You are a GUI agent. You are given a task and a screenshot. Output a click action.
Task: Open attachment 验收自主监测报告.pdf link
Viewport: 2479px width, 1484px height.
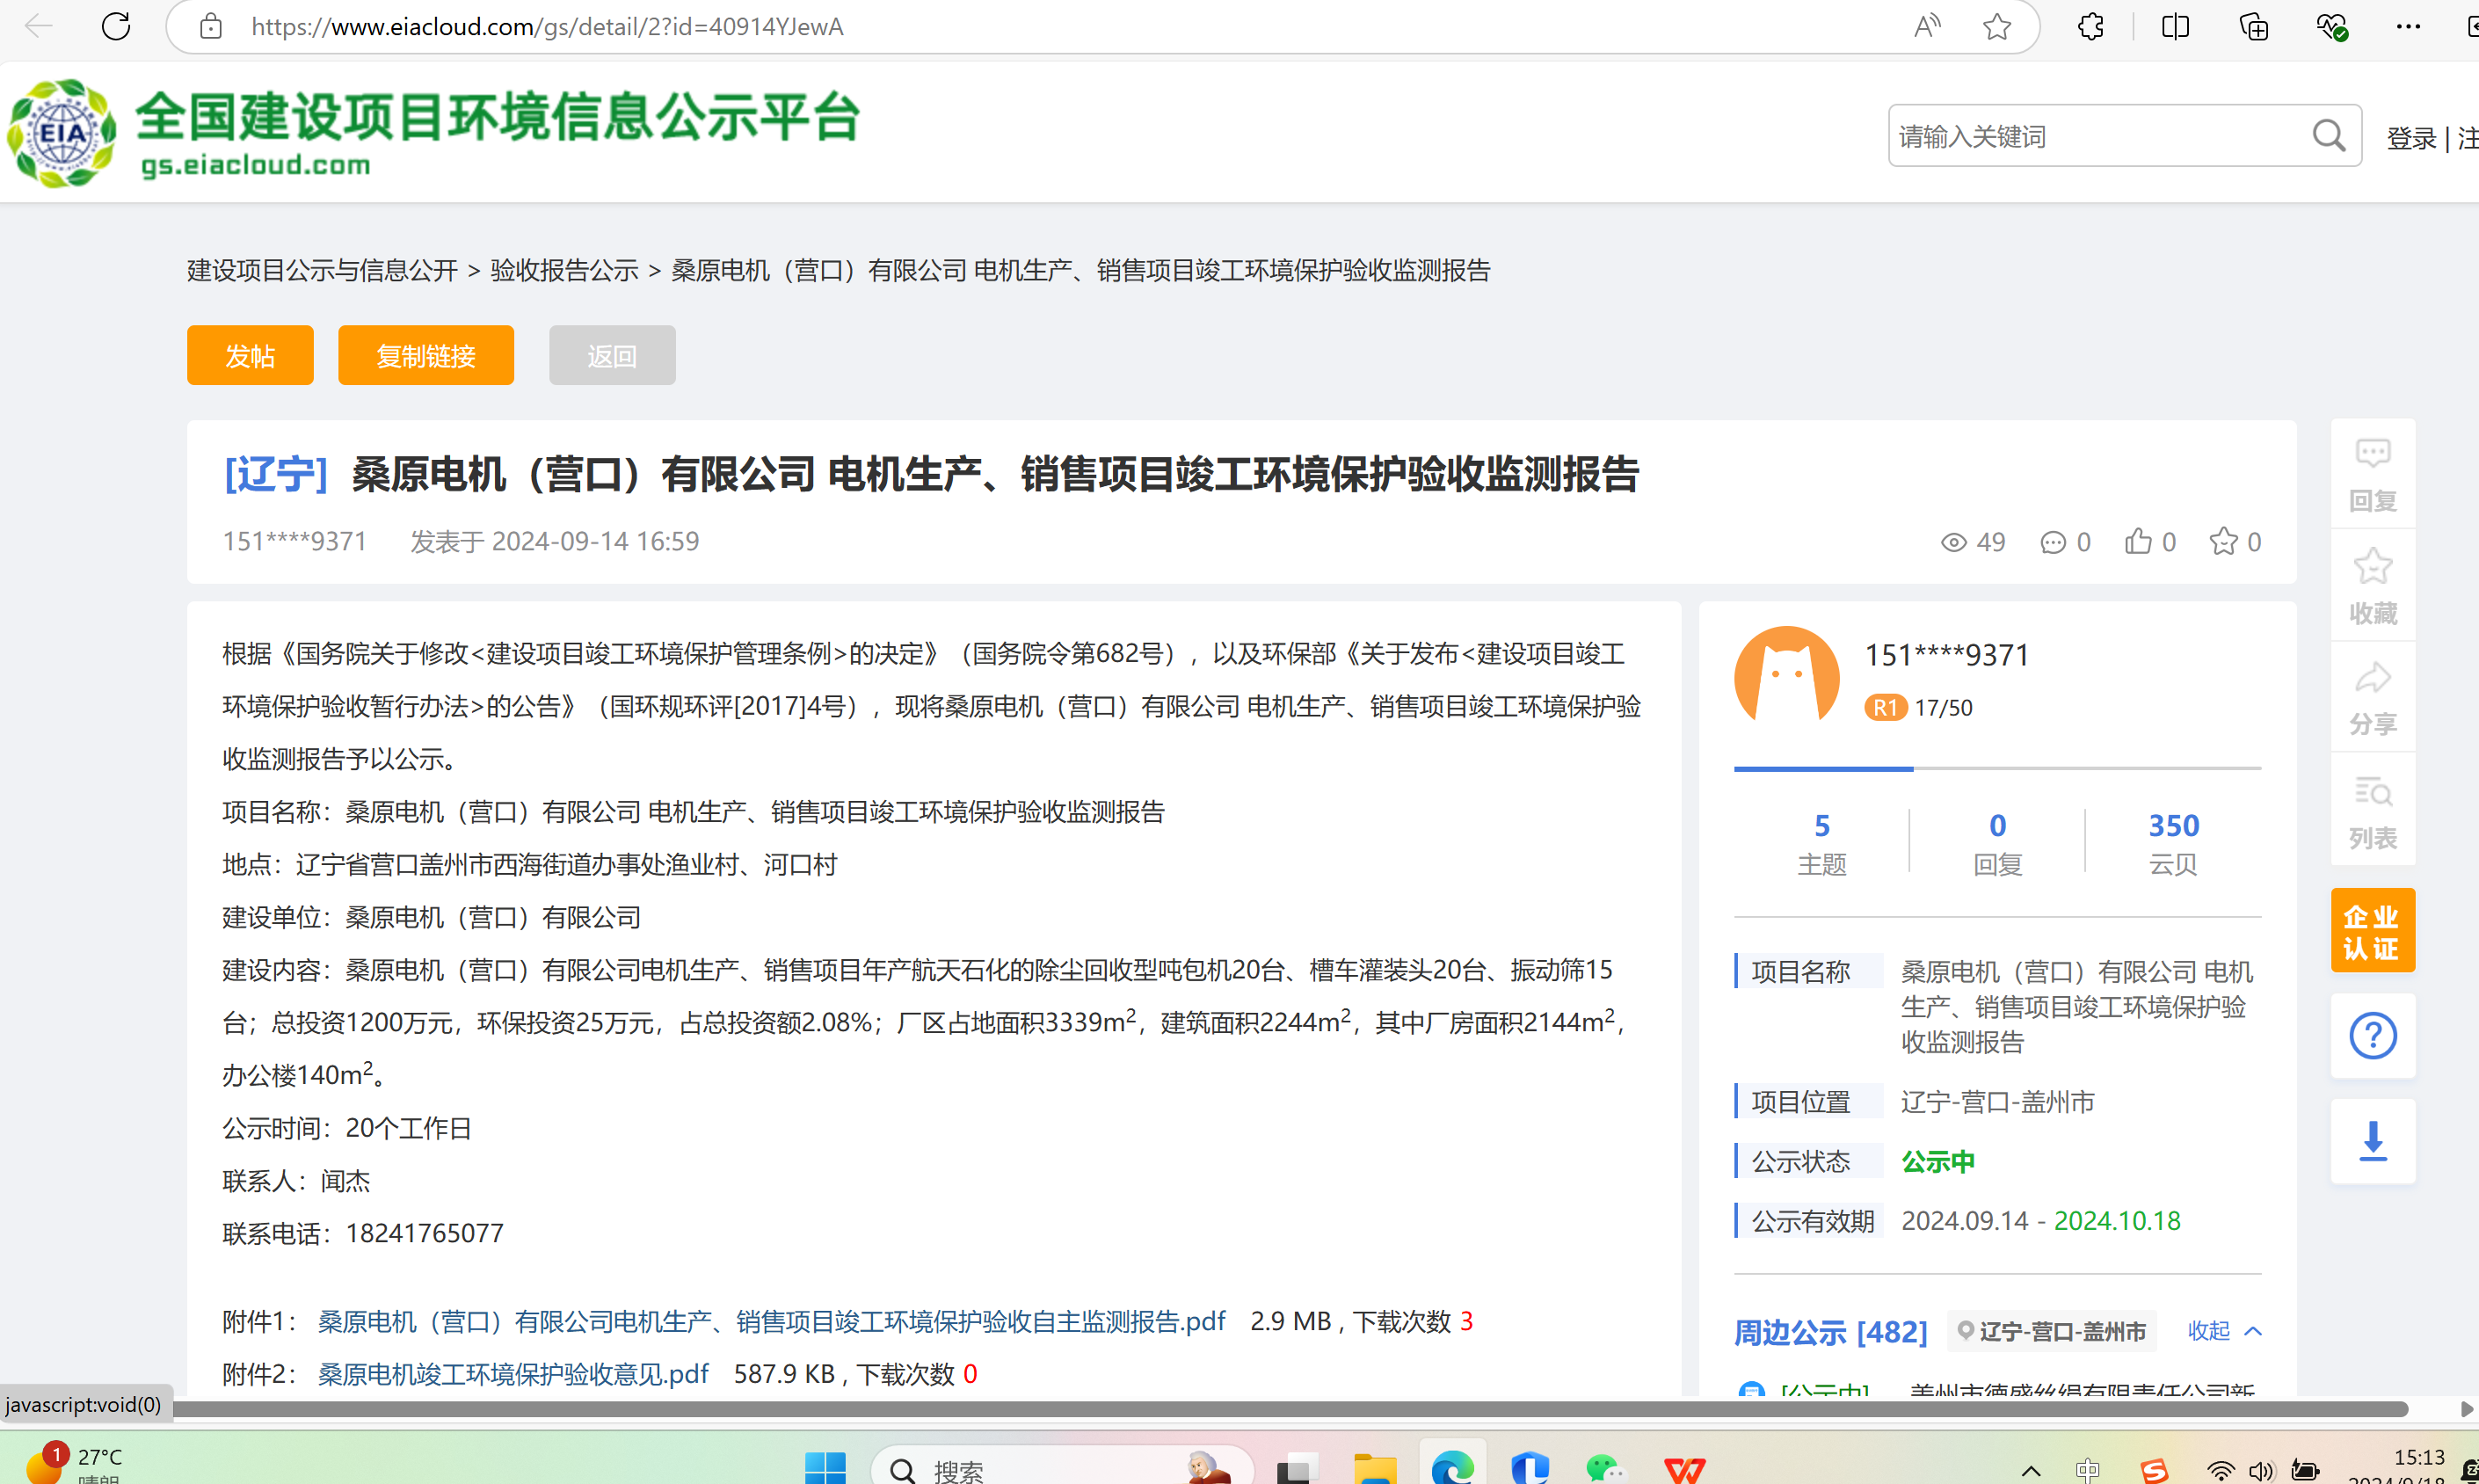[771, 1321]
